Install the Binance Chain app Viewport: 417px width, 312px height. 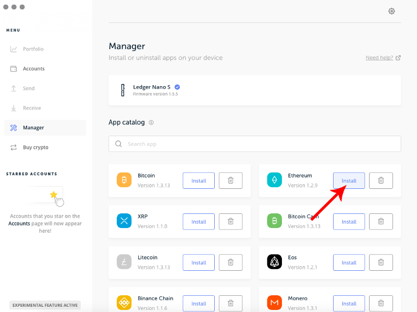(x=199, y=304)
